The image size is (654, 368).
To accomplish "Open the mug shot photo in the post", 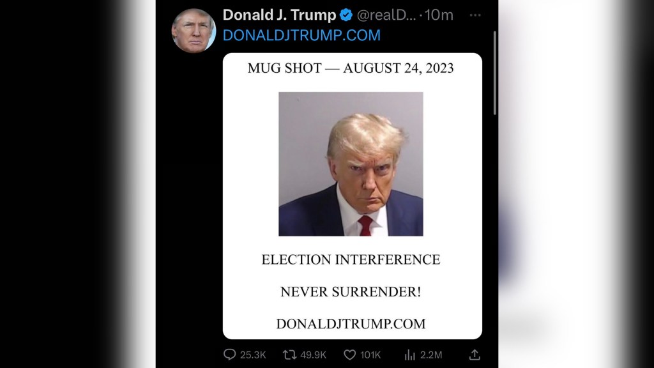I will (351, 164).
